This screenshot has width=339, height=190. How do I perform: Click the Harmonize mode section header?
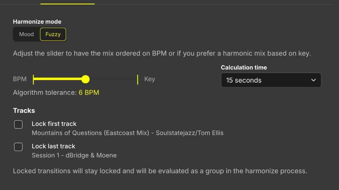coord(37,21)
